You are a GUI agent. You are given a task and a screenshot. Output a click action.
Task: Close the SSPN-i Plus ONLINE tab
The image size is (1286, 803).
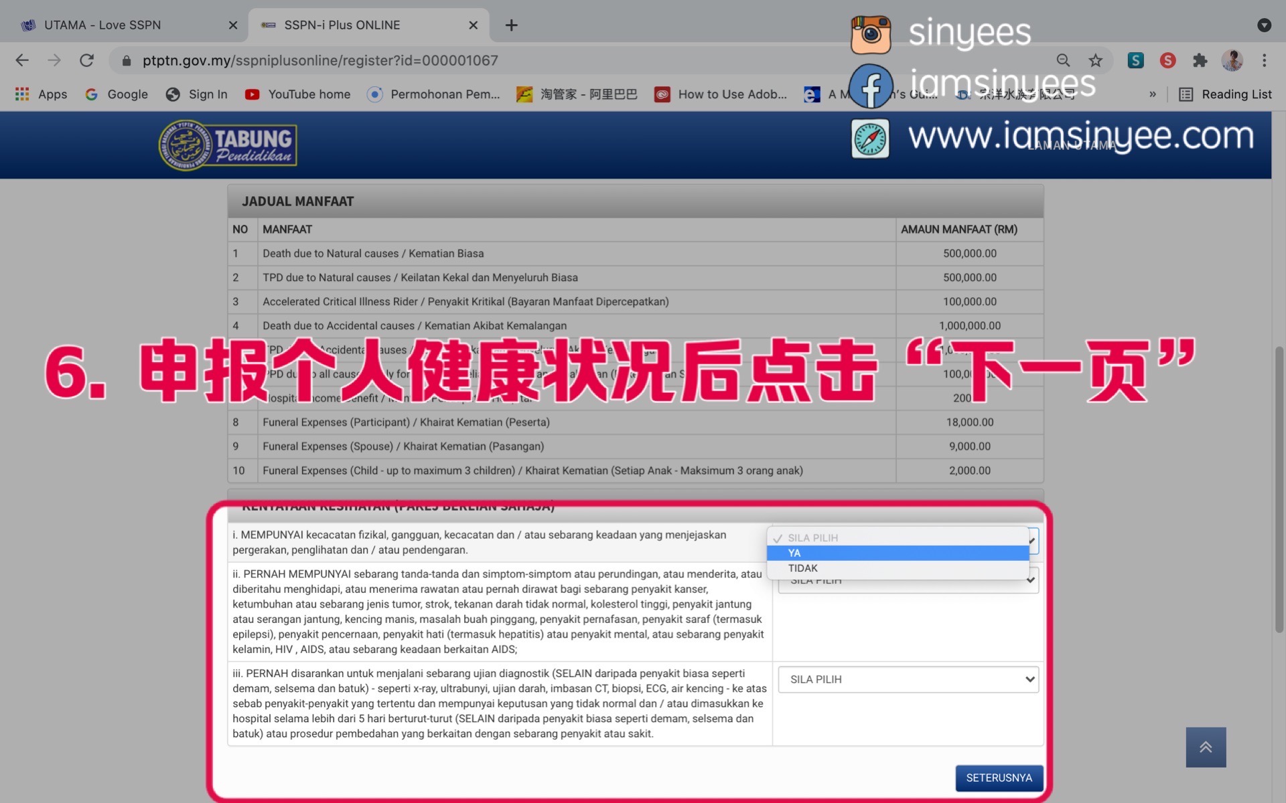pyautogui.click(x=473, y=25)
